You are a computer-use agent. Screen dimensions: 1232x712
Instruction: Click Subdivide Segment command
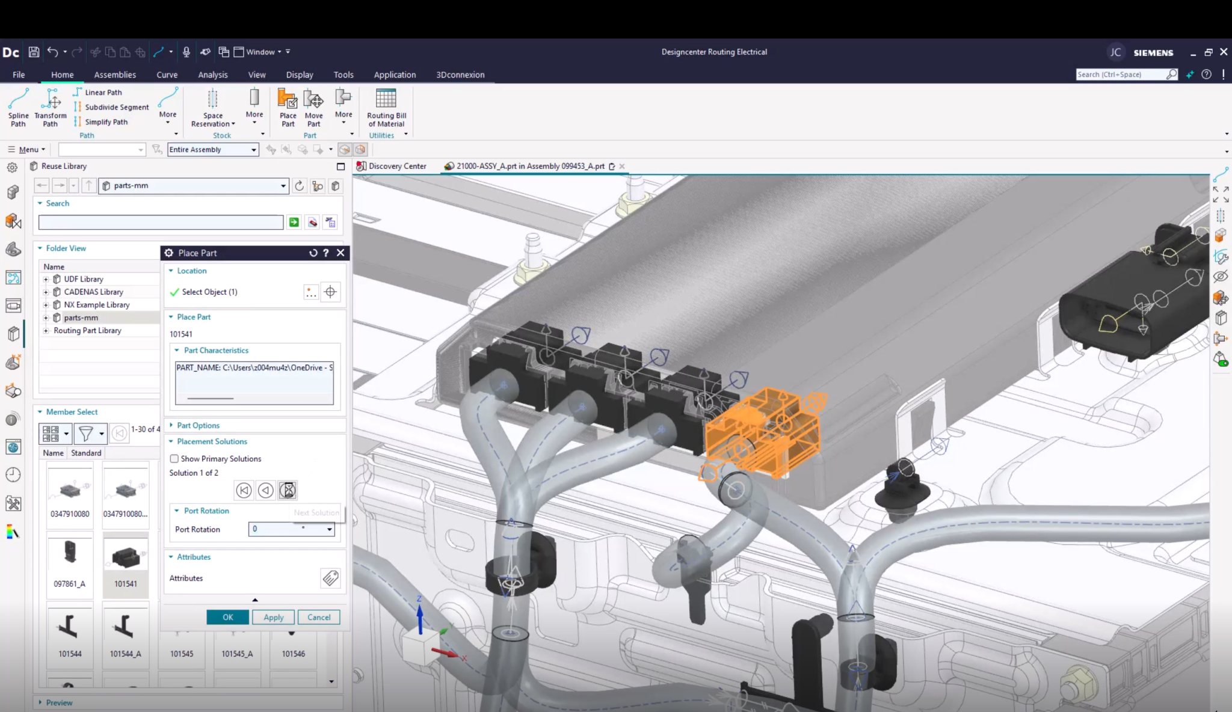click(111, 107)
